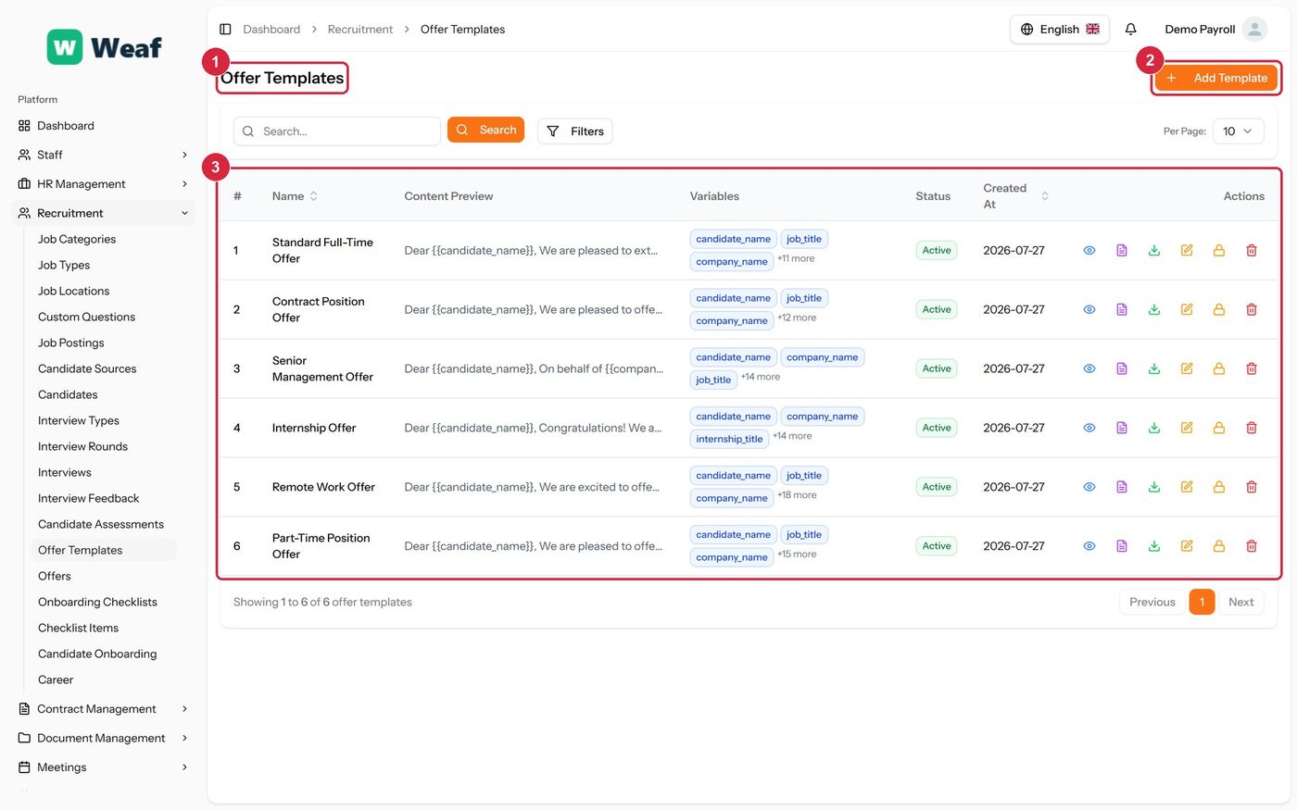View Standard Full-Time Offer with eye icon
This screenshot has width=1297, height=810.
[x=1089, y=251]
